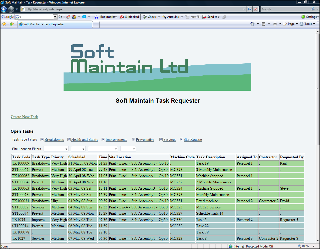320x249 pixels.
Task: Uncheck the Improvements filter checkbox
Action: [x=103, y=140]
